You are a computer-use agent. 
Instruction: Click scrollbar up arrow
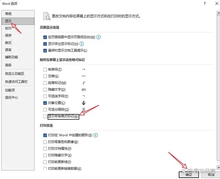pos(219,13)
